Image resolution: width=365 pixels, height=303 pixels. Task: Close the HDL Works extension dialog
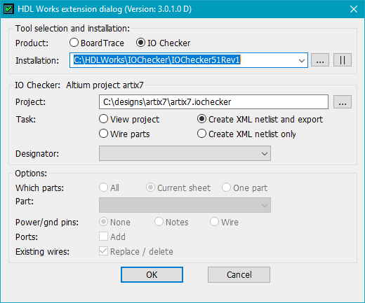coord(354,9)
